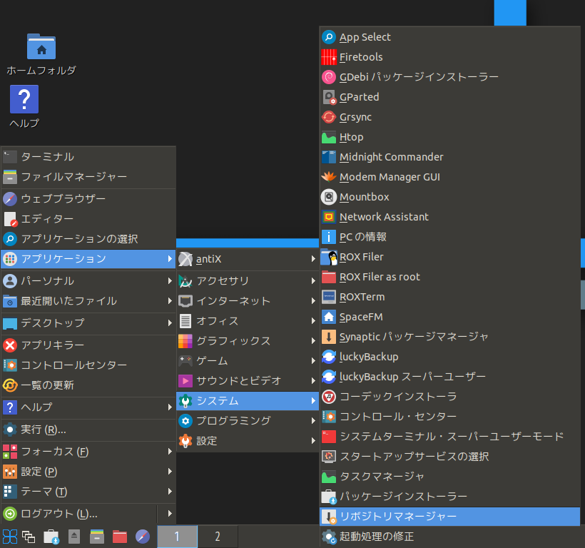Click the GDebi package installer icon
The height and width of the screenshot is (548, 585).
tap(329, 77)
